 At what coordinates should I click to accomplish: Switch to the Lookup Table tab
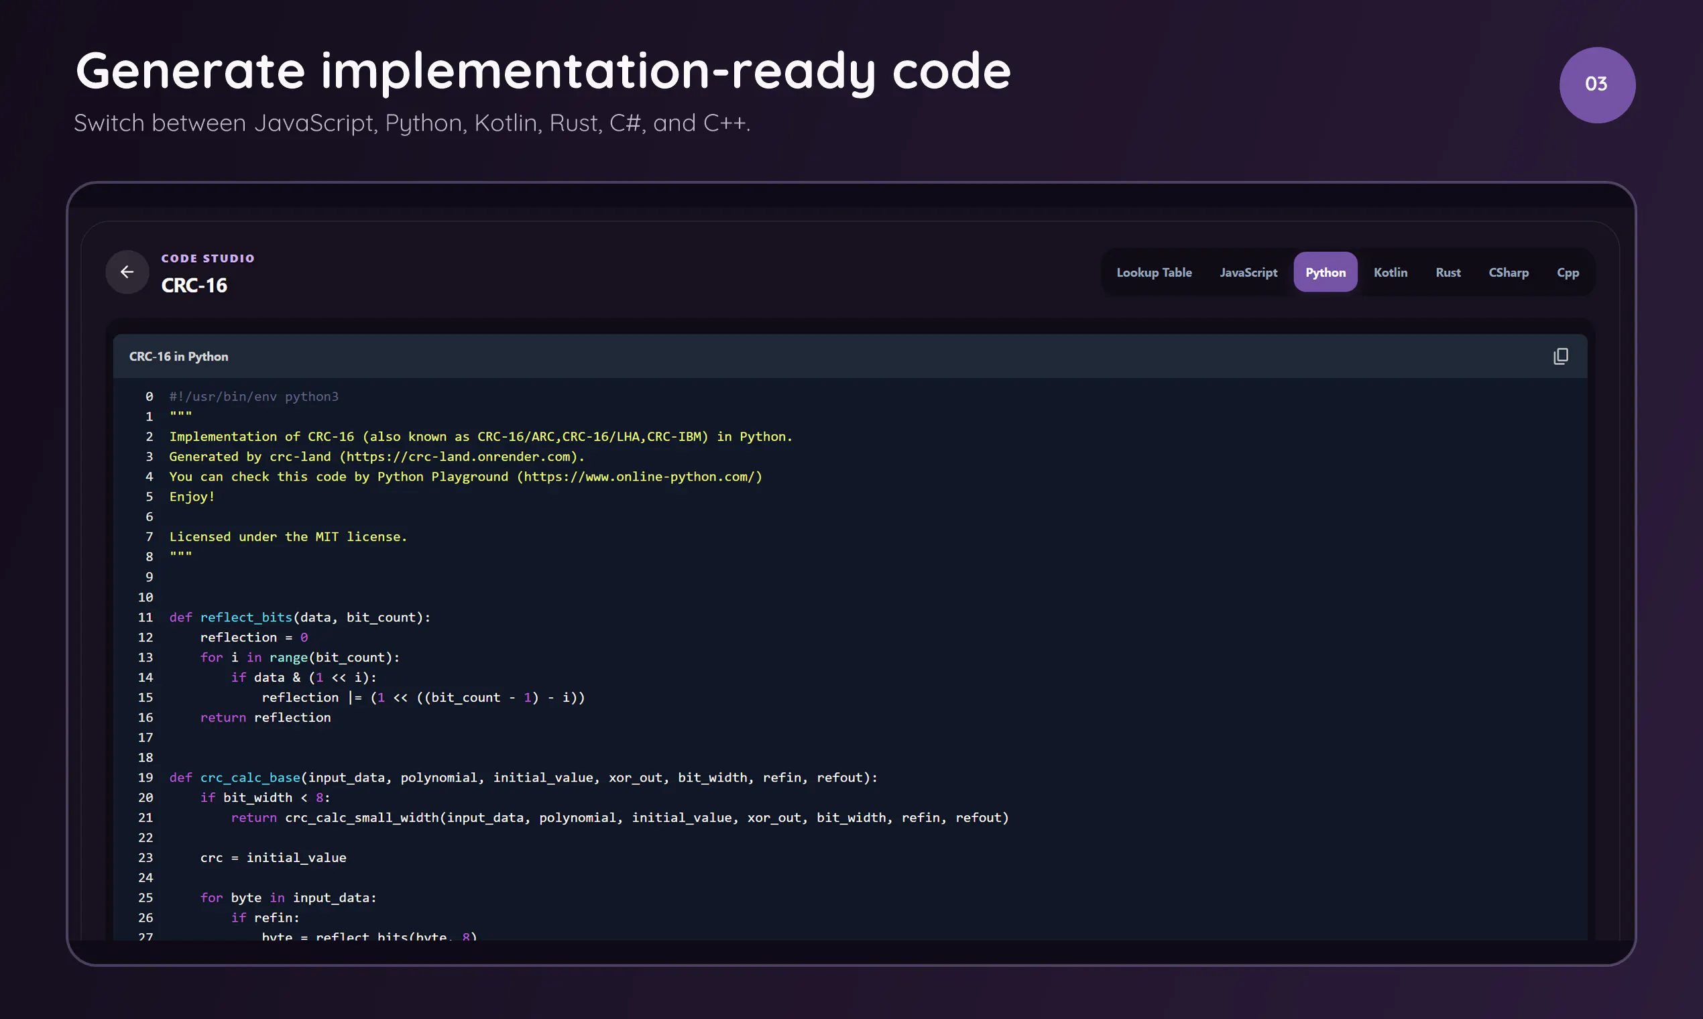click(1154, 272)
